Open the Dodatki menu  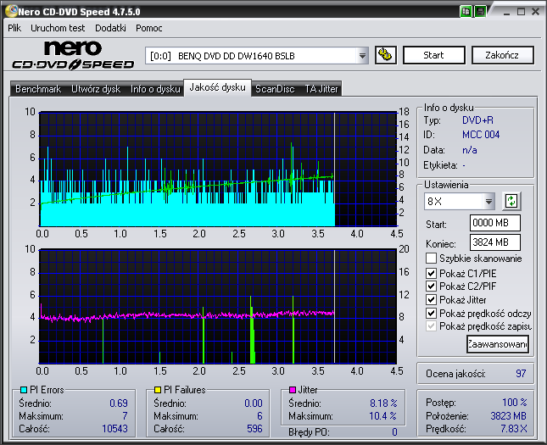[110, 28]
